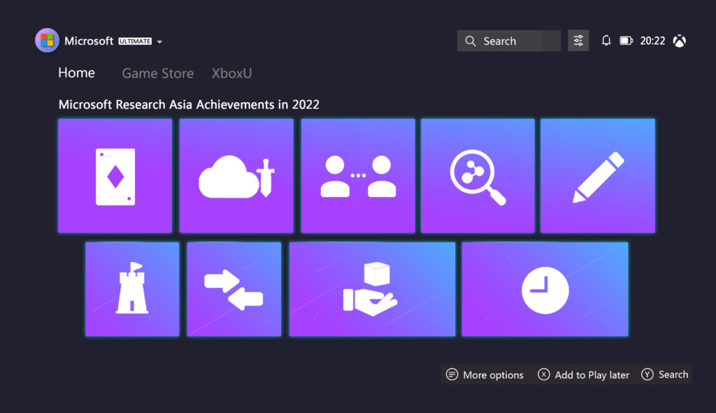Select the castle tower flag tile

[132, 289]
